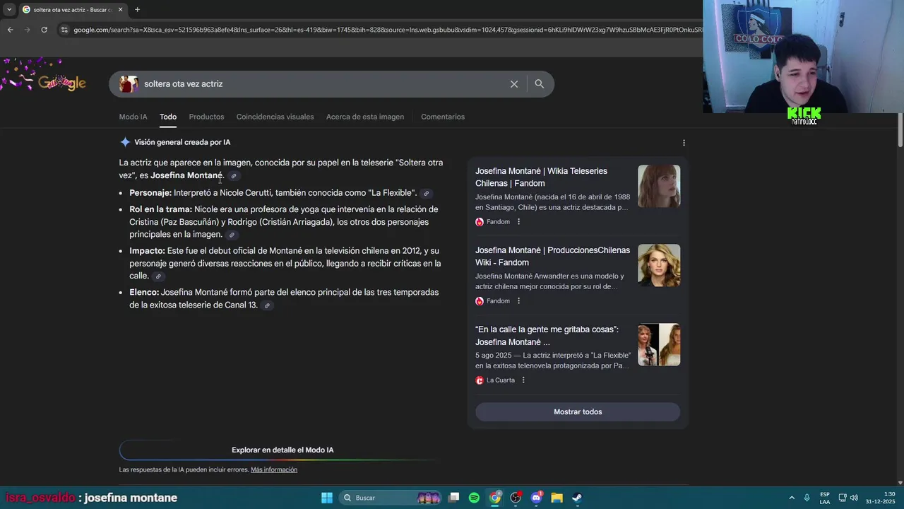The height and width of the screenshot is (509, 904).
Task: Click source link icon after 'Josefina Montané.'
Action: point(234,176)
